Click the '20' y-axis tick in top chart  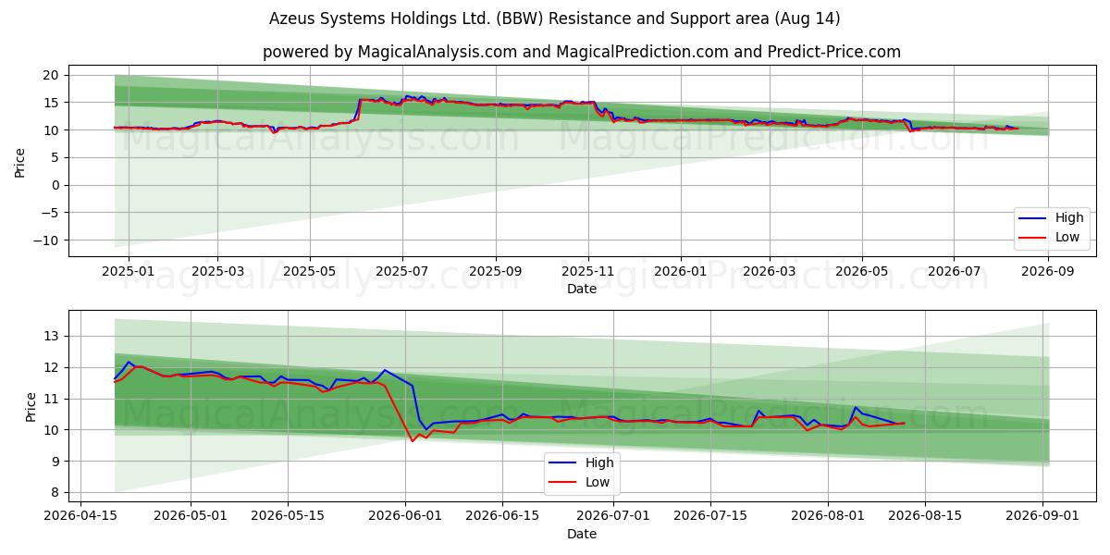51,75
